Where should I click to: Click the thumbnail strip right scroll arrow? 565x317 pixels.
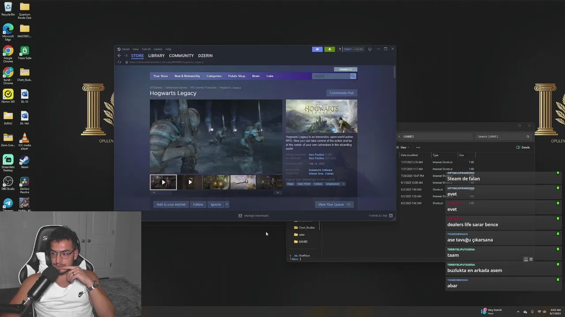click(x=278, y=192)
